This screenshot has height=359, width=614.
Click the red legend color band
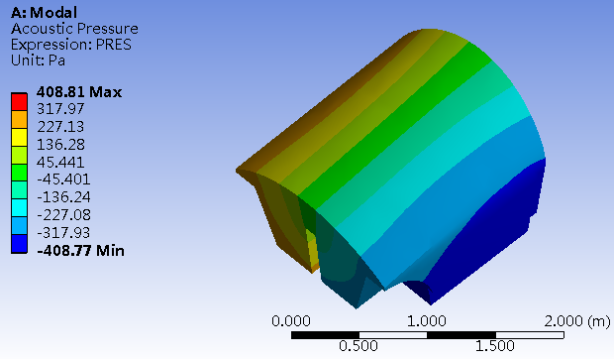(19, 102)
